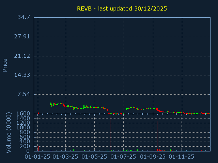Click the 01-07-25 date label
Screen dimensions: 218x163
(124, 157)
